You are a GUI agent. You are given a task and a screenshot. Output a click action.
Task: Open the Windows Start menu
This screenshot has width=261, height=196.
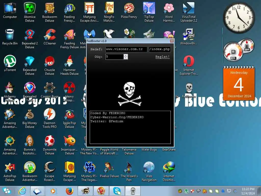[x=7, y=191]
